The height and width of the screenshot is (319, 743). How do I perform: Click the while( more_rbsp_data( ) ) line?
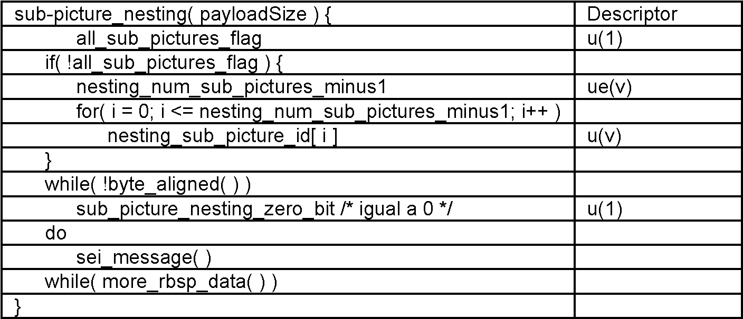[x=160, y=282]
